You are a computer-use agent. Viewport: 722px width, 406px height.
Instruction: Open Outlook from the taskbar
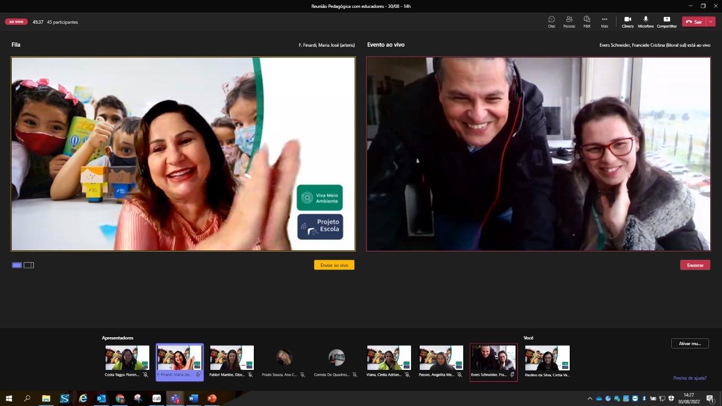tap(102, 399)
